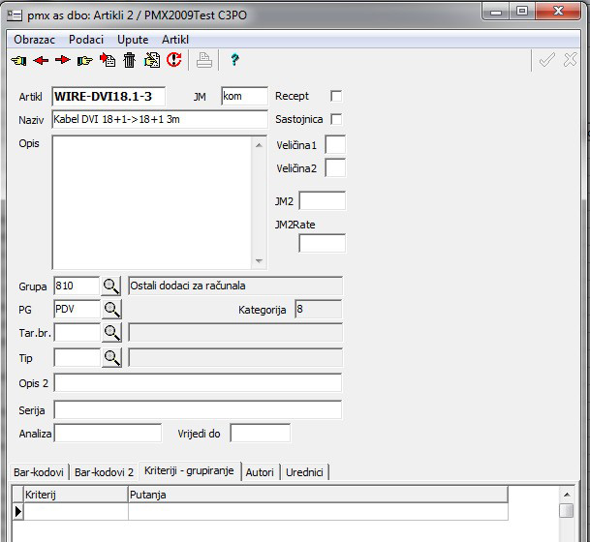Edit record using hand-with-pencil document icon
The height and width of the screenshot is (542, 590).
152,60
